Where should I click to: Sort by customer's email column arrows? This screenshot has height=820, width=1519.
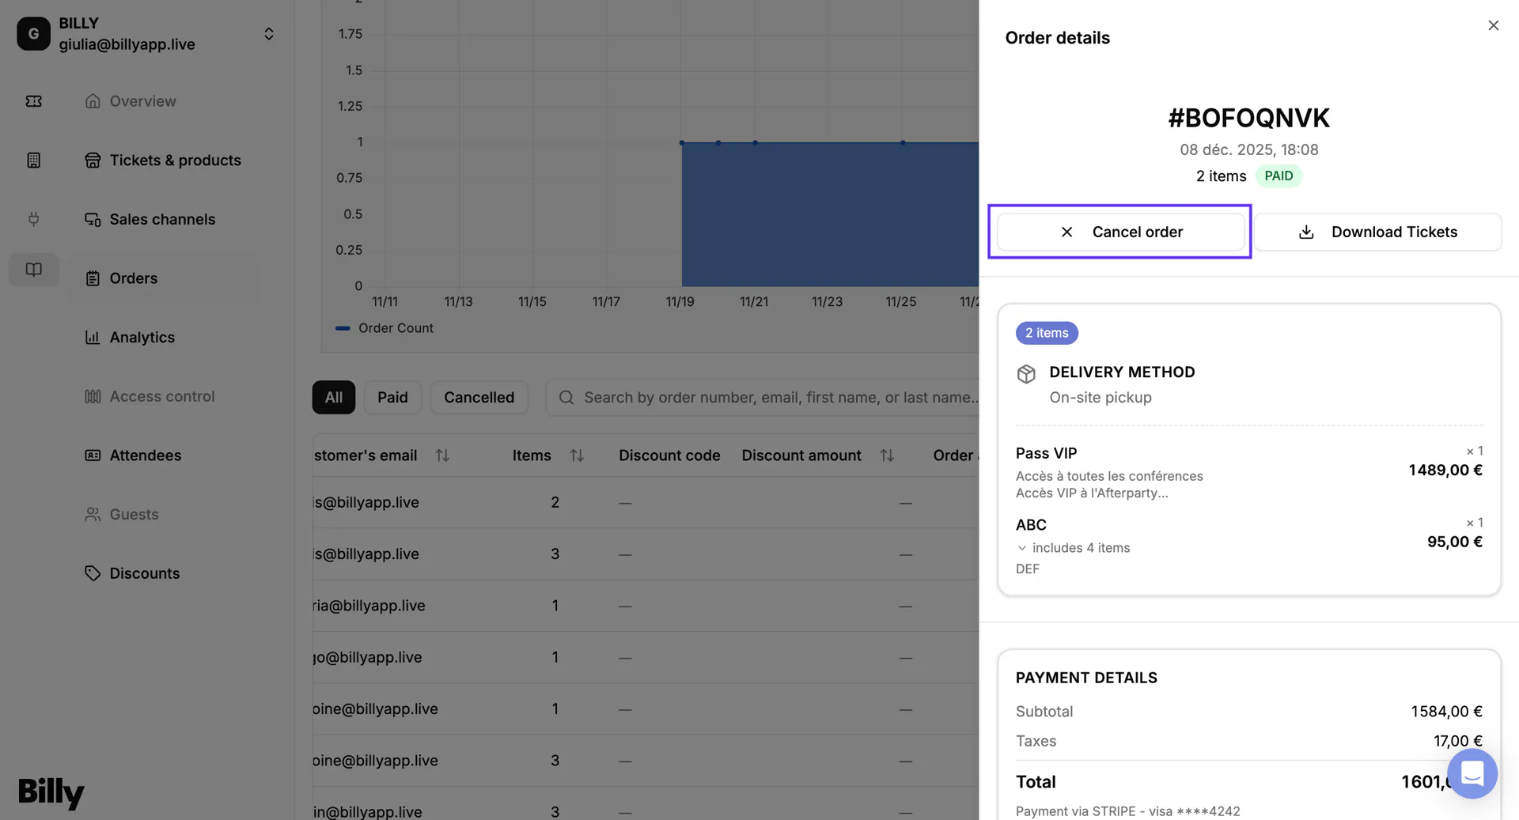pos(442,455)
